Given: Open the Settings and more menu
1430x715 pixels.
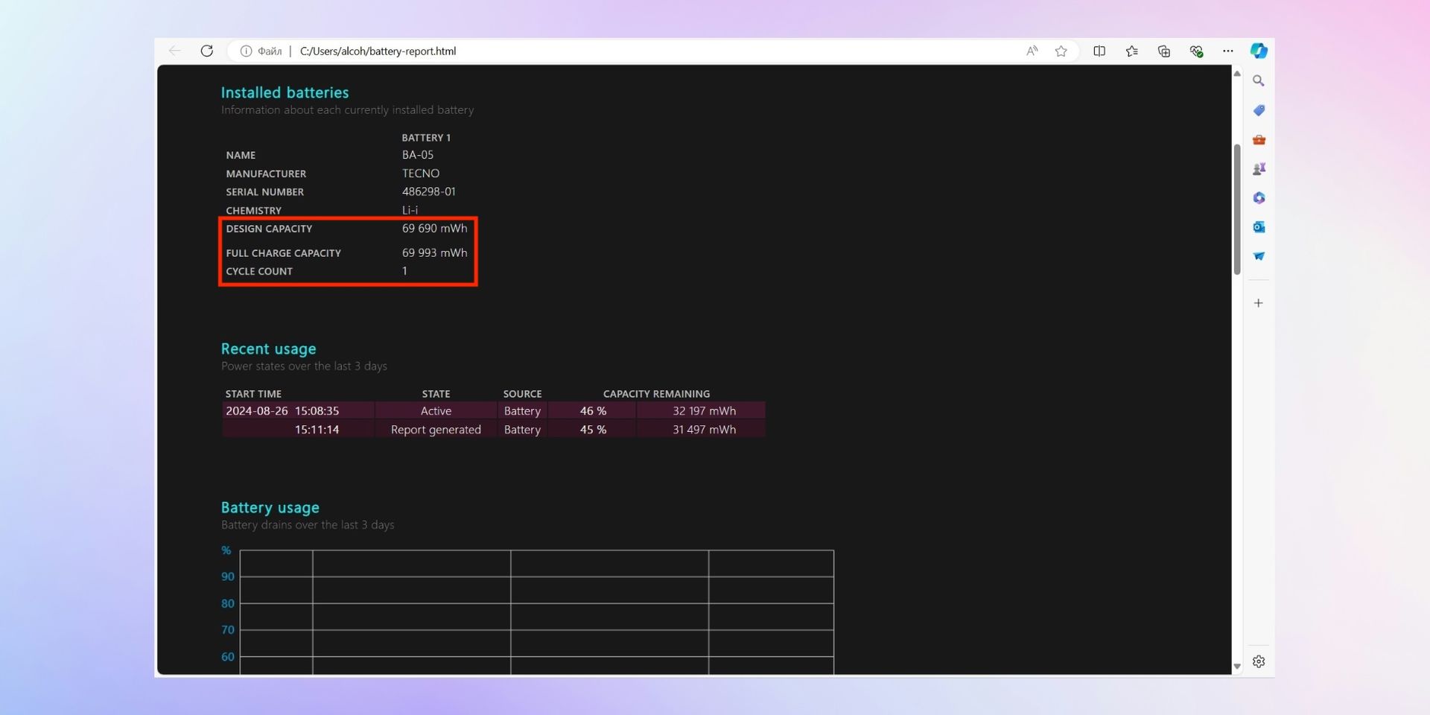Looking at the screenshot, I should point(1228,51).
